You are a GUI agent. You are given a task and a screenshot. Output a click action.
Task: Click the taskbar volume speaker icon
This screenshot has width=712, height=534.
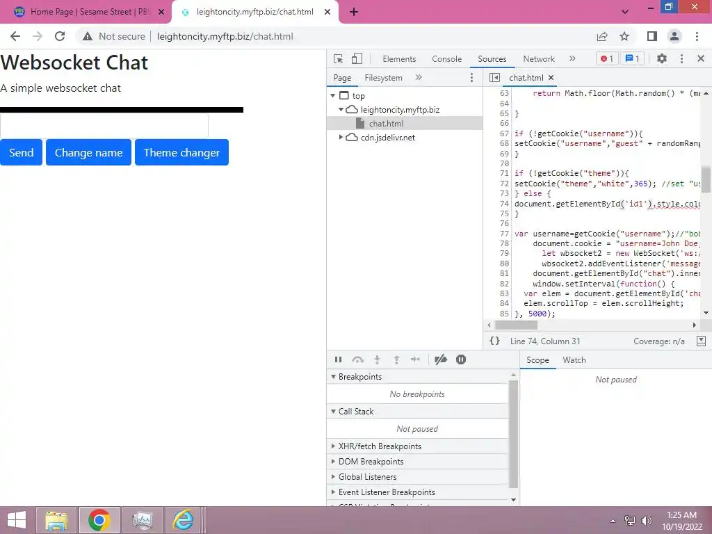coord(646,520)
